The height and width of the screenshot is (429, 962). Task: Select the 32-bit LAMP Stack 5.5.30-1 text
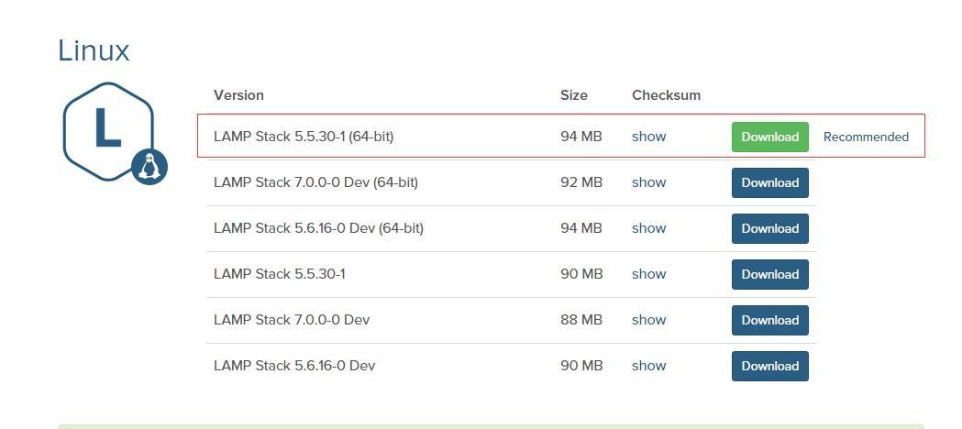pyautogui.click(x=279, y=274)
